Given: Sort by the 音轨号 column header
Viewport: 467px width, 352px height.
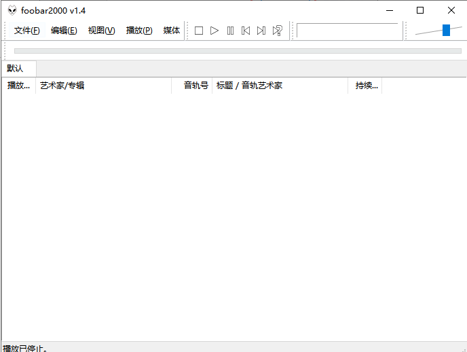Looking at the screenshot, I should point(195,86).
